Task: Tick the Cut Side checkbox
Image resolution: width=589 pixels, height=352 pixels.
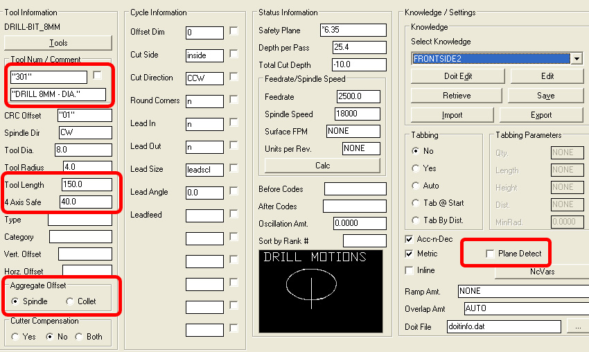Action: (234, 54)
